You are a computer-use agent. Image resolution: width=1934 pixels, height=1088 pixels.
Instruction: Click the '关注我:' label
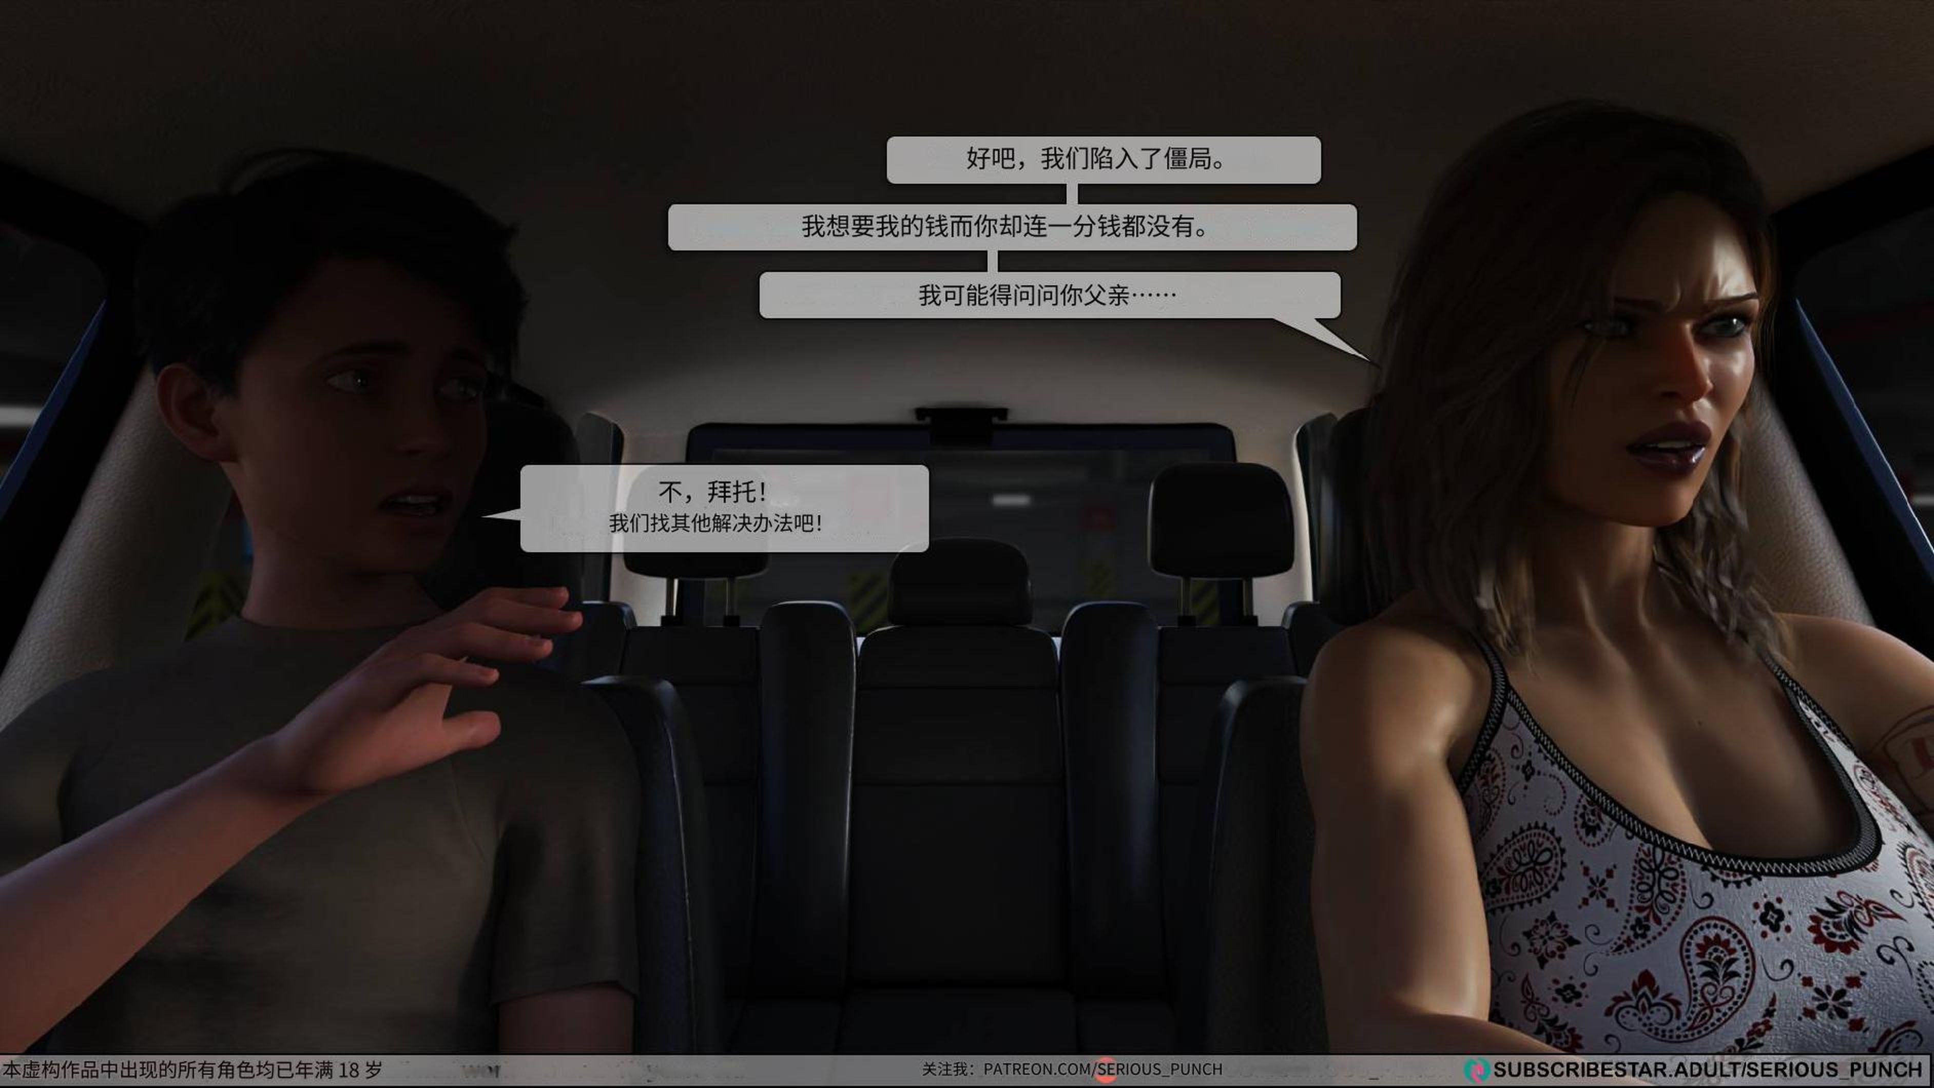(947, 1069)
